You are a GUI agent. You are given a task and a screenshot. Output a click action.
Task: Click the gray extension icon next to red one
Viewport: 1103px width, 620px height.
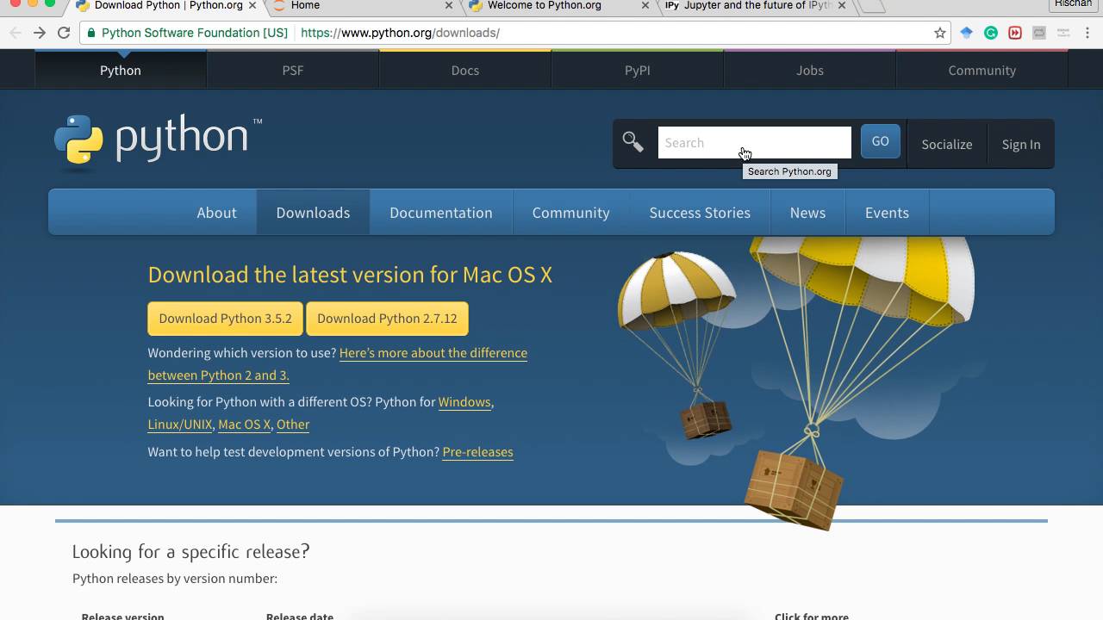coord(1039,33)
